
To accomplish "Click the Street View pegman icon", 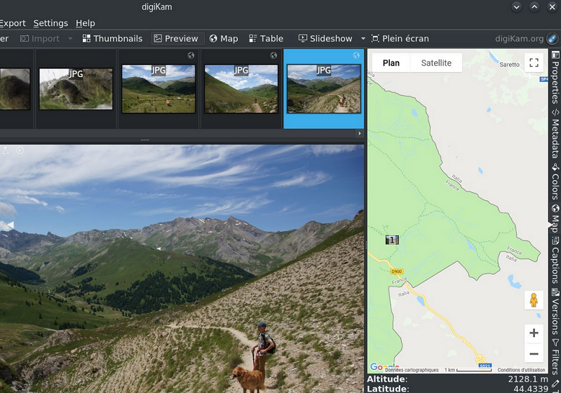I will pyautogui.click(x=534, y=300).
